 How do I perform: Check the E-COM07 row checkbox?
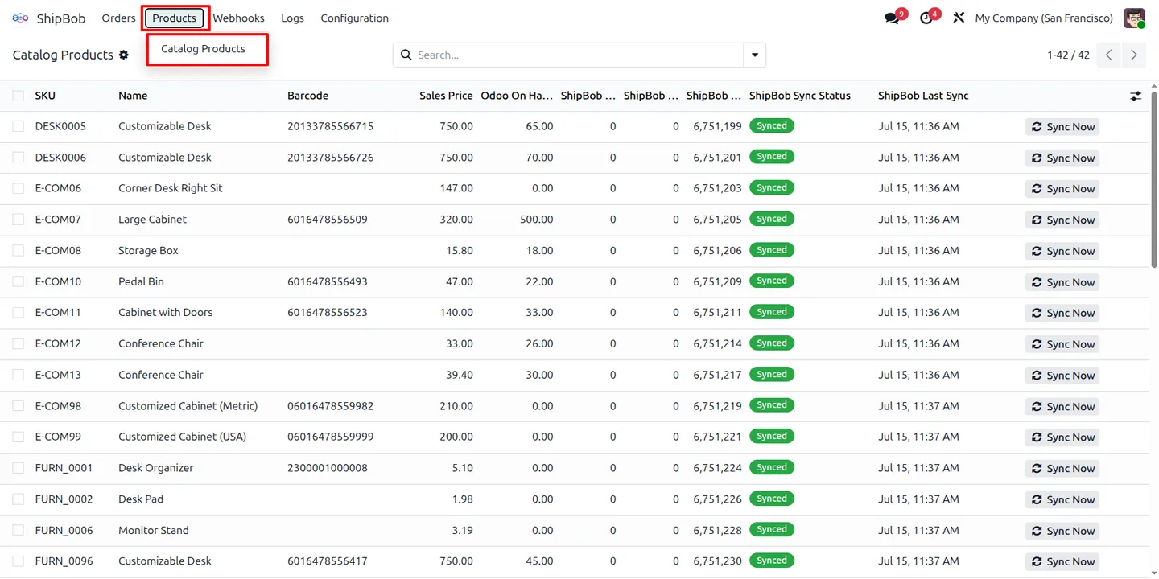pyautogui.click(x=18, y=220)
